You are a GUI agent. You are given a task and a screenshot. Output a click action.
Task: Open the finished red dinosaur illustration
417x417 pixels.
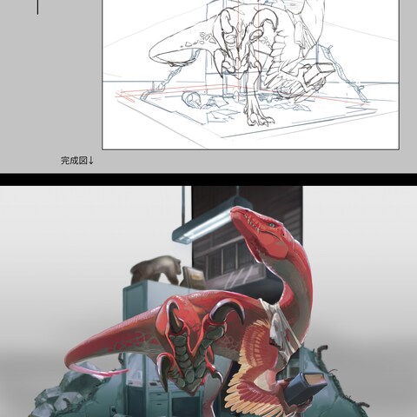click(x=208, y=301)
